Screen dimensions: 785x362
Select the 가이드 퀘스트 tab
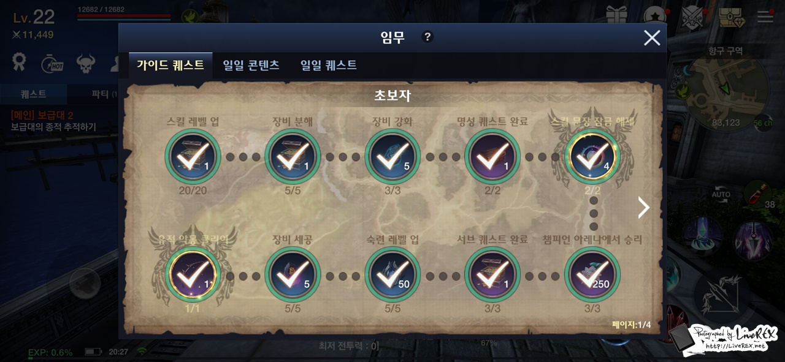click(170, 65)
